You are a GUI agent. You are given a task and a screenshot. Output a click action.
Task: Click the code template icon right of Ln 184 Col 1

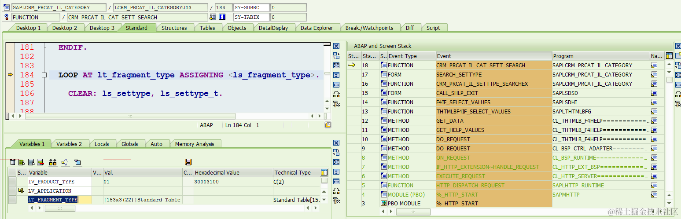click(328, 125)
